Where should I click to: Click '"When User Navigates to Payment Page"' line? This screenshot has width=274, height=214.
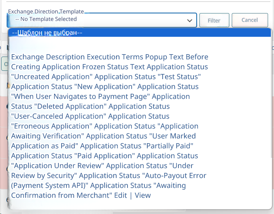tap(81, 97)
